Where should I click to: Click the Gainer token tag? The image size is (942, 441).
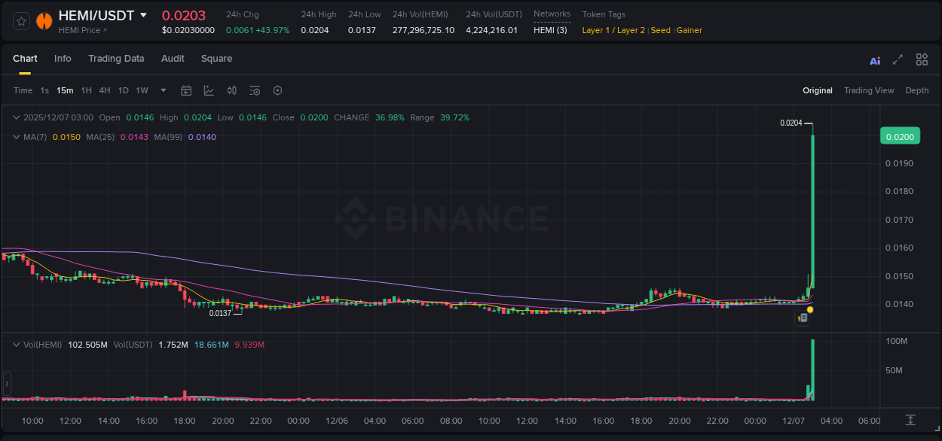click(x=690, y=31)
